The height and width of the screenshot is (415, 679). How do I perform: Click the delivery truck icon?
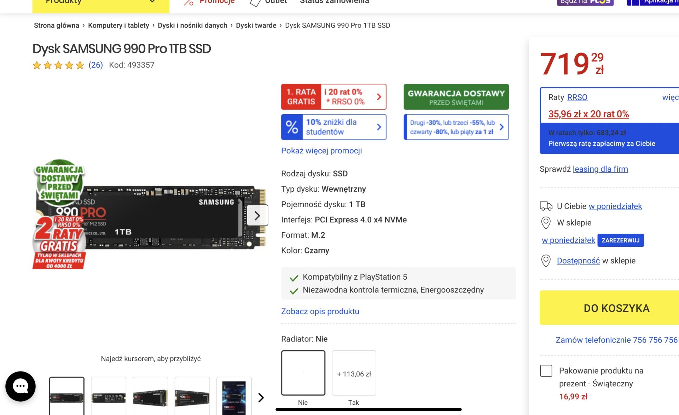coord(546,206)
